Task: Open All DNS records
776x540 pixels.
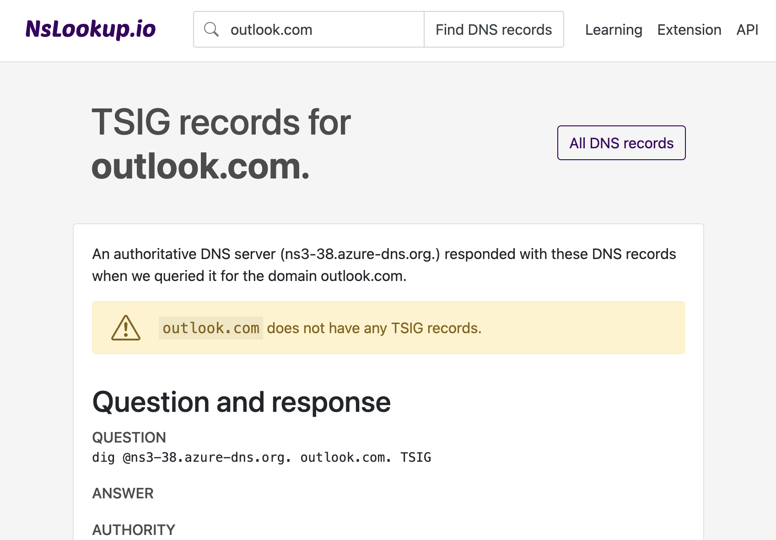Action: pyautogui.click(x=620, y=143)
